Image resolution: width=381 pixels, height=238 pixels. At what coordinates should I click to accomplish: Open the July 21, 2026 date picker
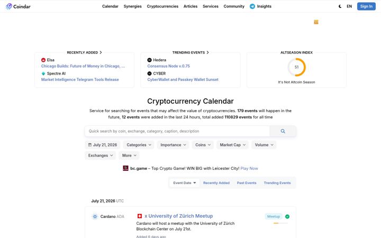103,145
